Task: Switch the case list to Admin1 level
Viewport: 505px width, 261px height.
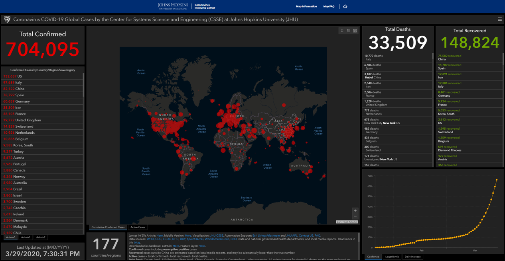Action: (26, 237)
